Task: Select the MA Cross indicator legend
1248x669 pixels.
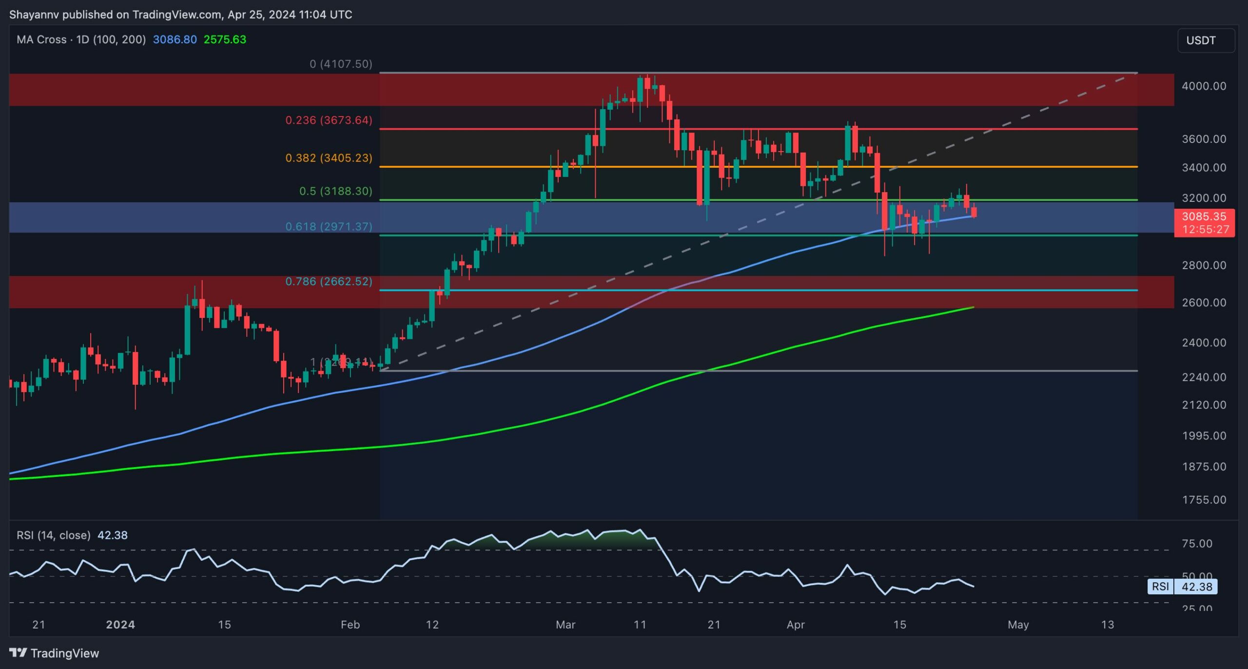Action: 81,39
